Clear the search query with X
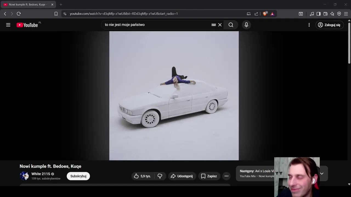Image resolution: width=351 pixels, height=197 pixels. pos(220,25)
